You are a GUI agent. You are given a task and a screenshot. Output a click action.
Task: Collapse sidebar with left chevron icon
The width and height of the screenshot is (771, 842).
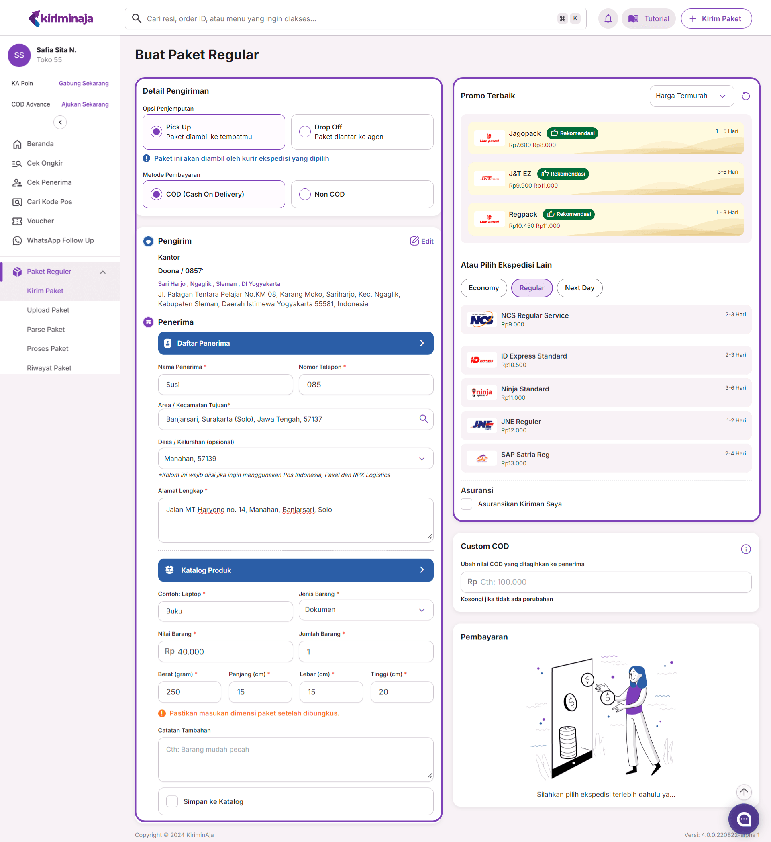(x=60, y=122)
